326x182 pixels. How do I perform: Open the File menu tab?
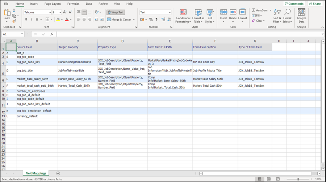coord(6,4)
